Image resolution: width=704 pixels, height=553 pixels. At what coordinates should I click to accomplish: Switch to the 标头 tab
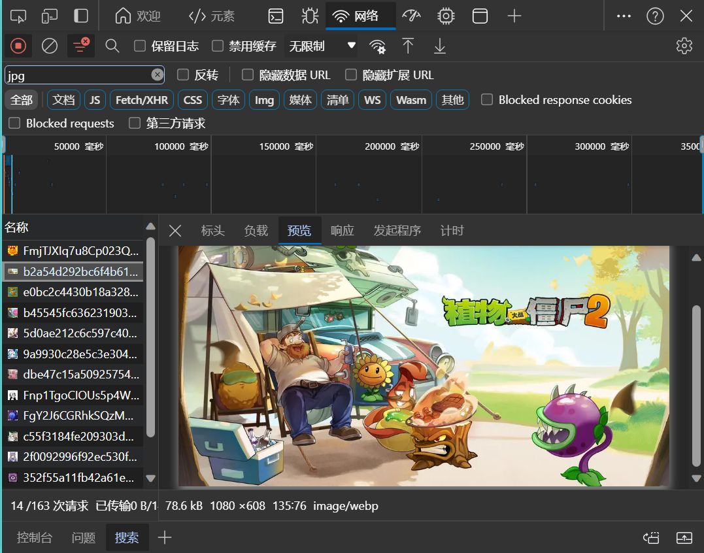213,231
